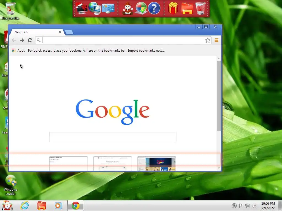Screen dimensions: 282x211
Task: Click the Windows shield checkmark dock icon
Action: [x=141, y=8]
